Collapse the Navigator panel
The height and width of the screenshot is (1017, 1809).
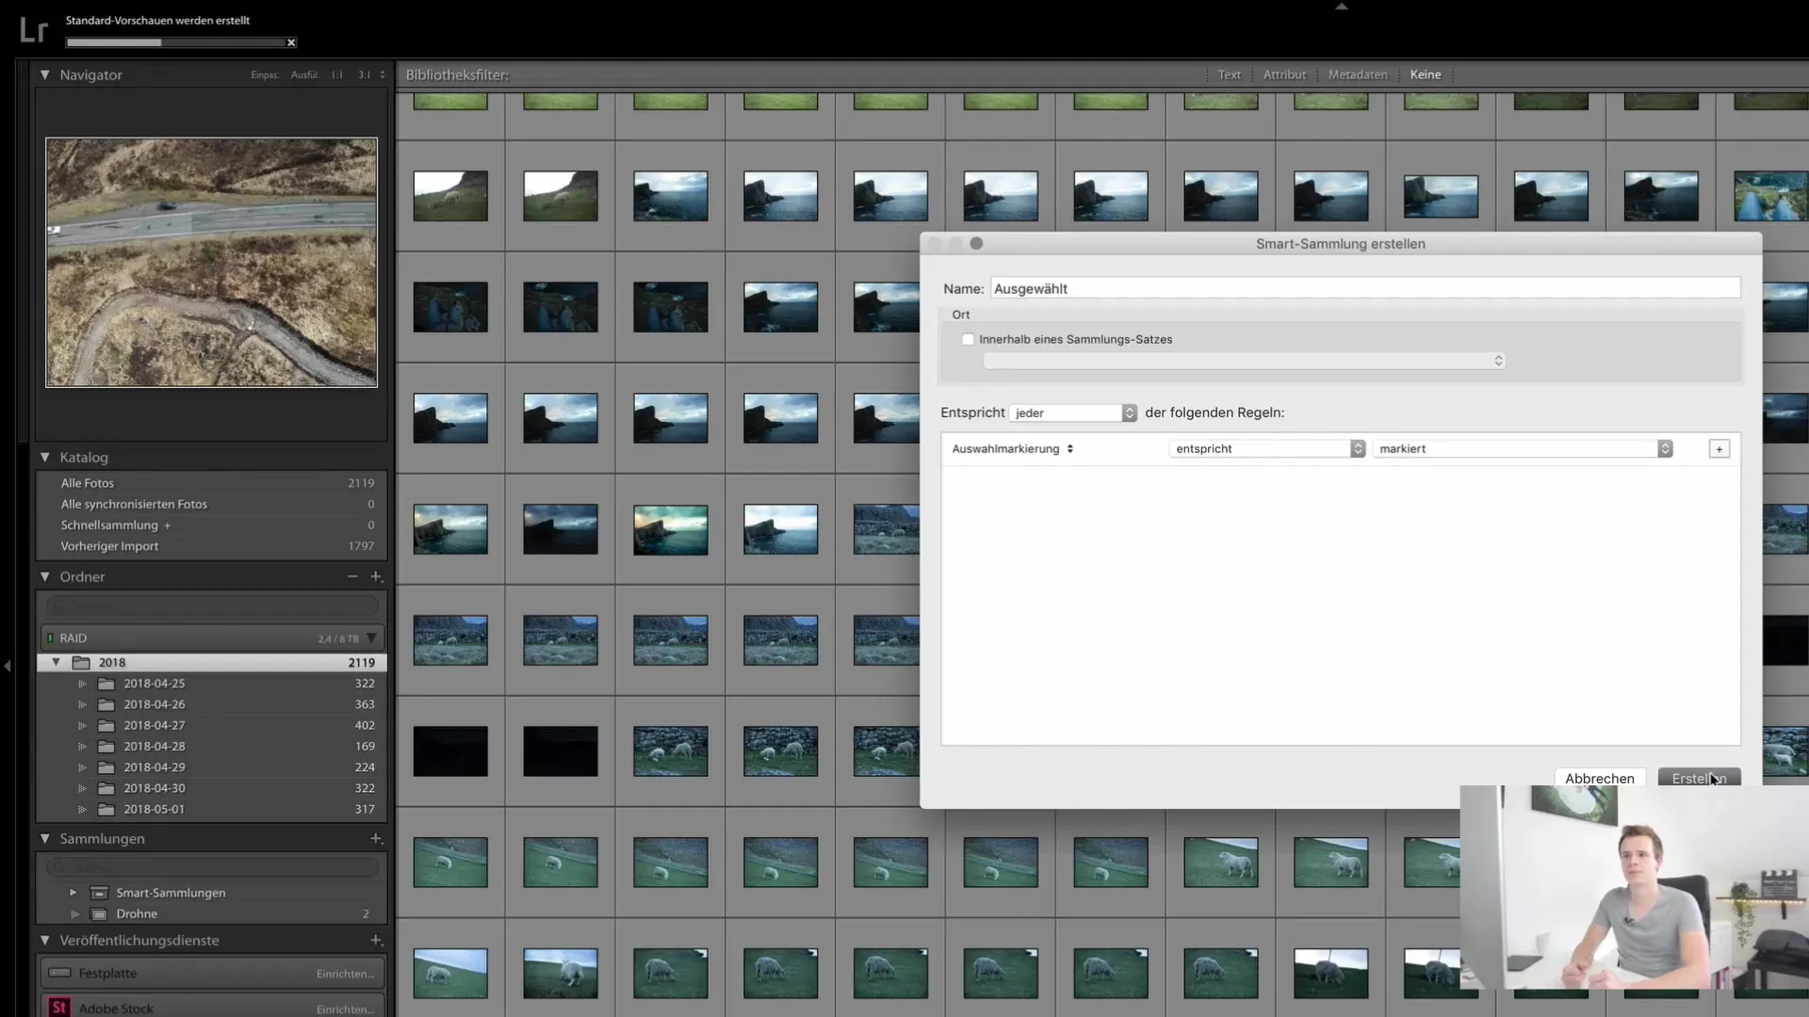pos(44,74)
